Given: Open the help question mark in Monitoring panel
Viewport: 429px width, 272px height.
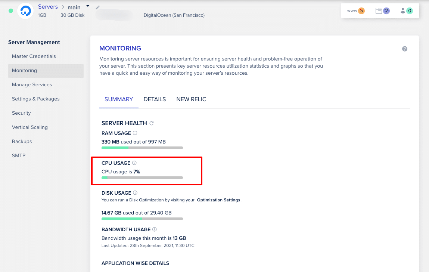Looking at the screenshot, I should [x=404, y=49].
